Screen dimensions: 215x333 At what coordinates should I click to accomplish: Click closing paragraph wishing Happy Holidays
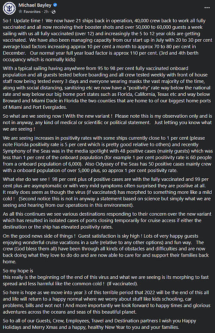(x=99, y=324)
